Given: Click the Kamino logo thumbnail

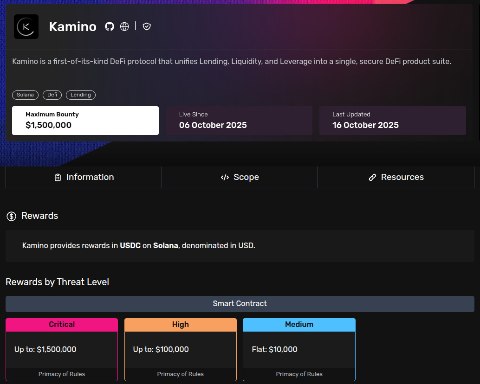Looking at the screenshot, I should pyautogui.click(x=26, y=26).
